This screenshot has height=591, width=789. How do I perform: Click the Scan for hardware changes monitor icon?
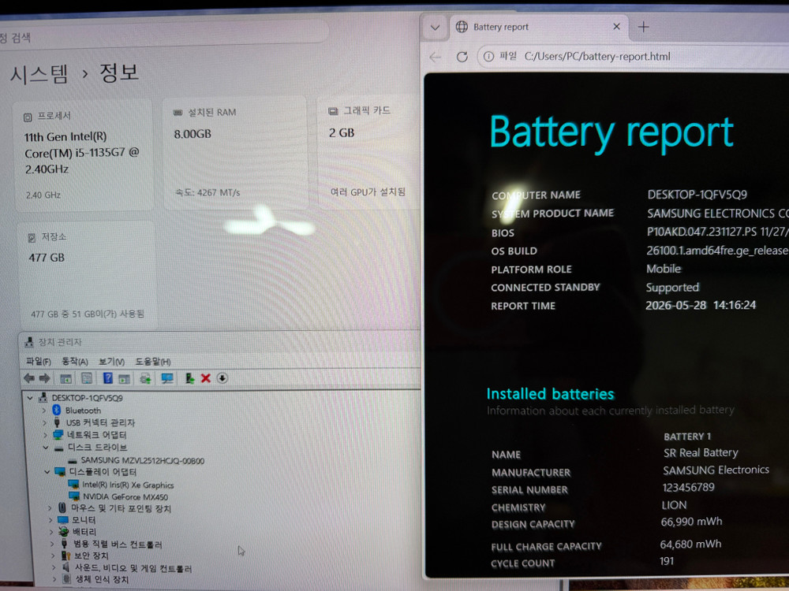tap(167, 378)
